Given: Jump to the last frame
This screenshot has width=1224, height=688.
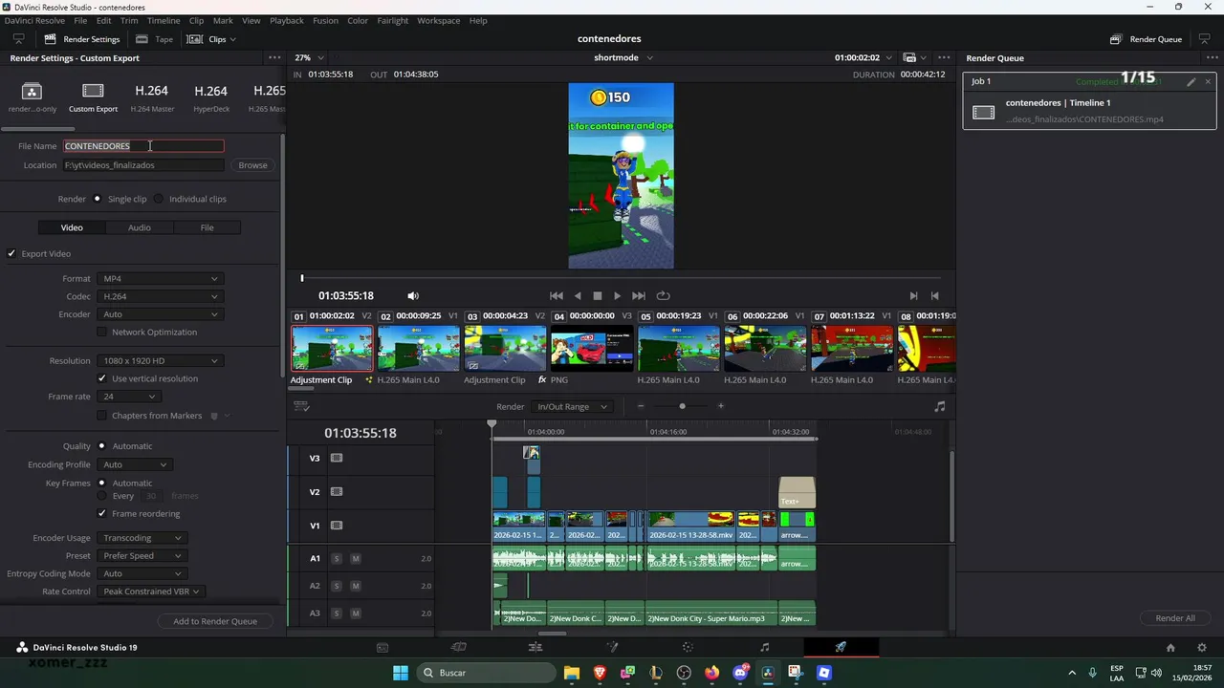Looking at the screenshot, I should click(x=639, y=296).
